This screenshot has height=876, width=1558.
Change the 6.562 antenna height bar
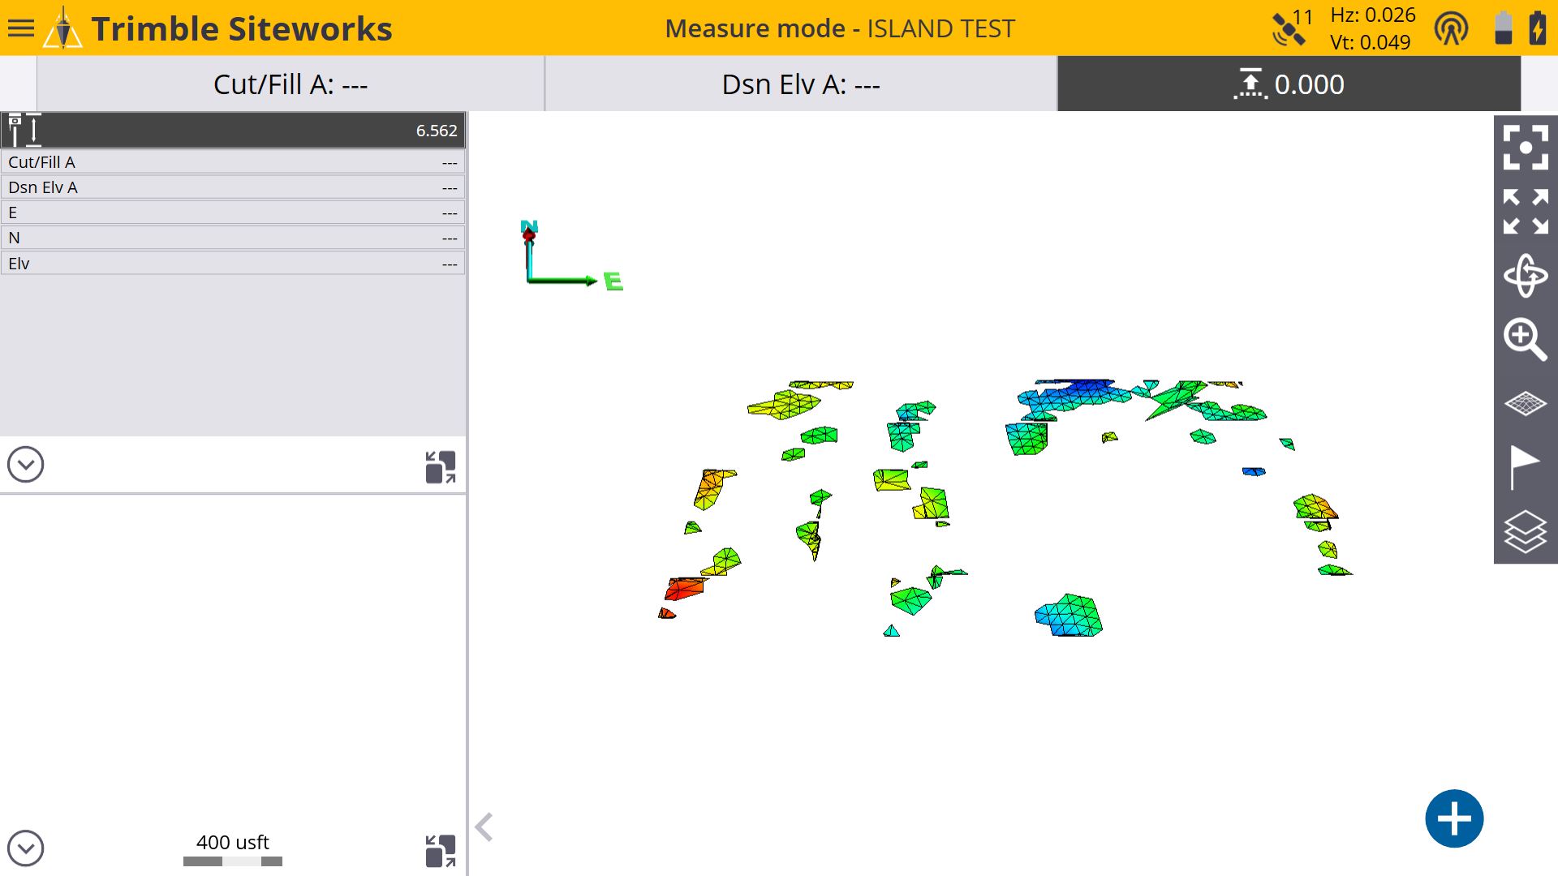(x=233, y=131)
